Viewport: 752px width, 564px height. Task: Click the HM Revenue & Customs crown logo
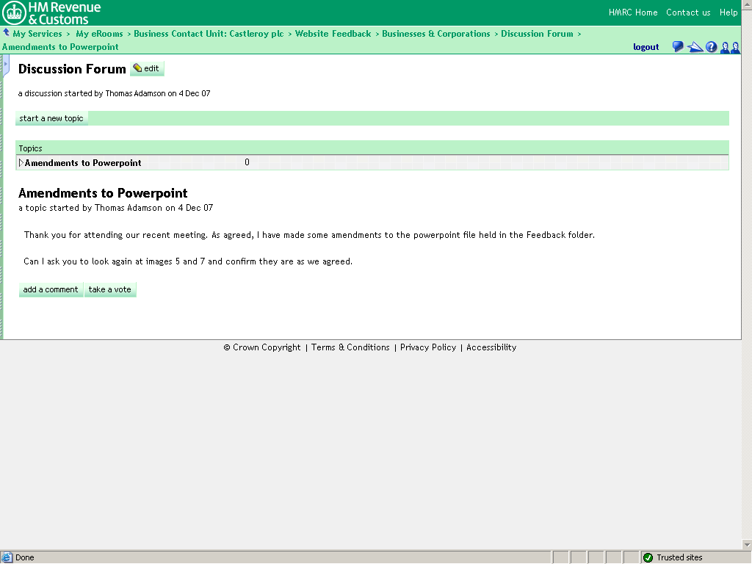point(14,12)
